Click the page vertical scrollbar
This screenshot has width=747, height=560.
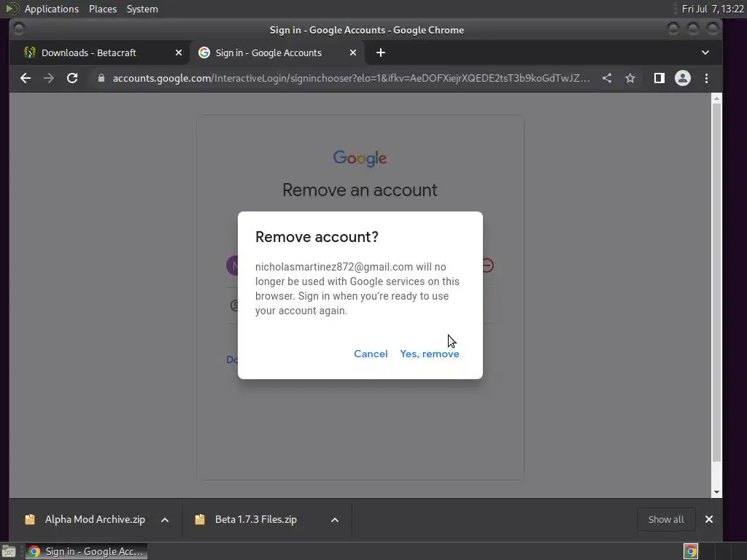716,281
